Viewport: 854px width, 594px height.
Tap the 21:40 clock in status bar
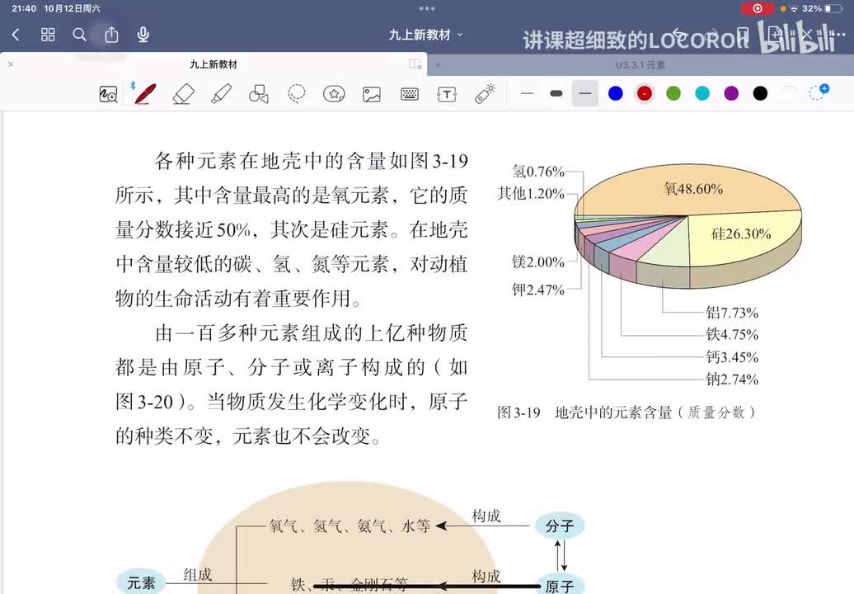[x=24, y=9]
